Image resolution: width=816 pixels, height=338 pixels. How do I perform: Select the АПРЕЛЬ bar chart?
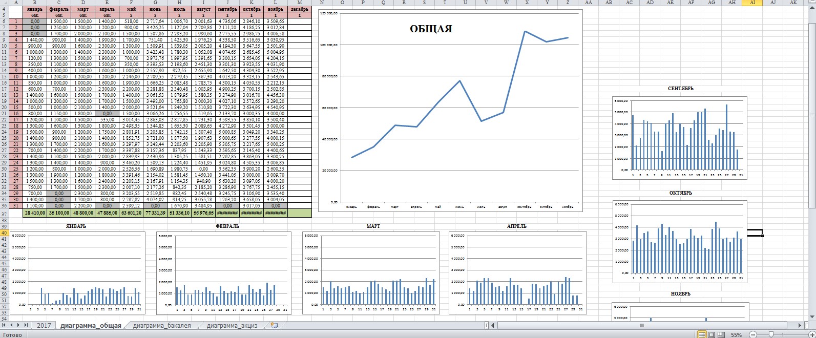(x=518, y=272)
